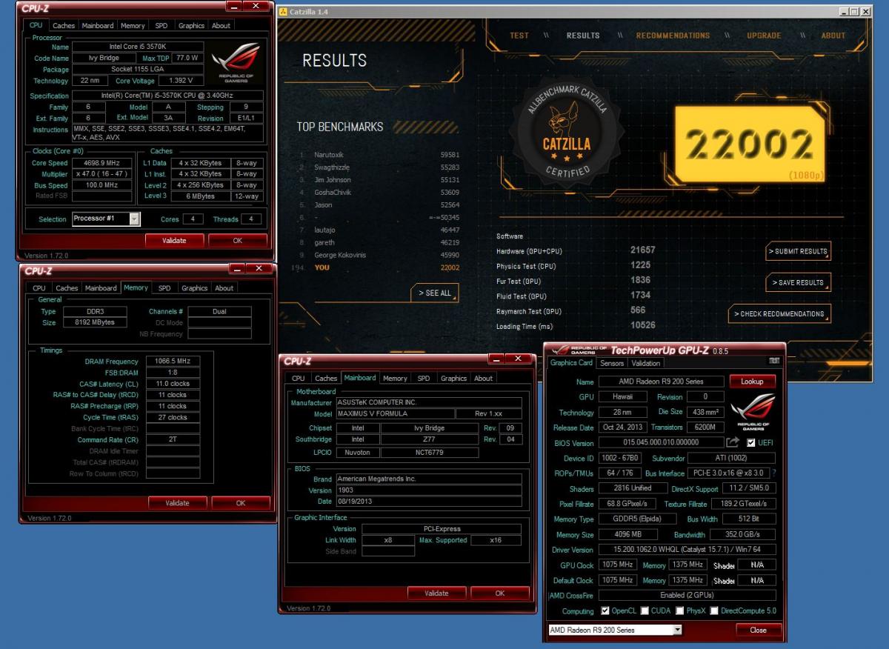Image resolution: width=889 pixels, height=649 pixels.
Task: Click CHECK RECOMMENDATIONS button
Action: pos(779,313)
